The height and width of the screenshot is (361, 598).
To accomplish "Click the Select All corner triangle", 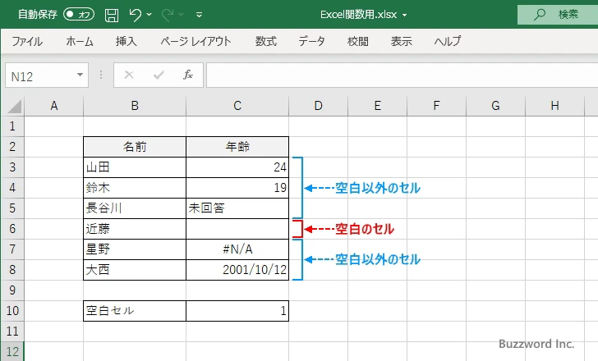I will click(x=14, y=106).
